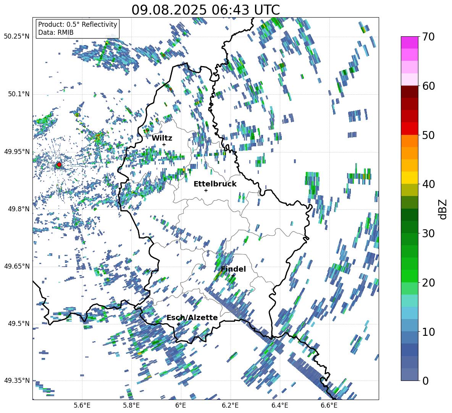Click the cross marker beside Esch/Alzette
The height and width of the screenshot is (413, 452).
click(x=178, y=324)
